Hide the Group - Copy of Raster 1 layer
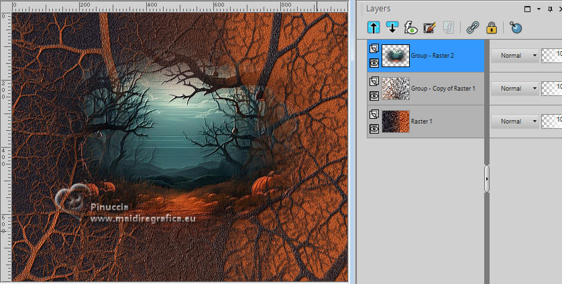The width and height of the screenshot is (562, 284). point(374,96)
